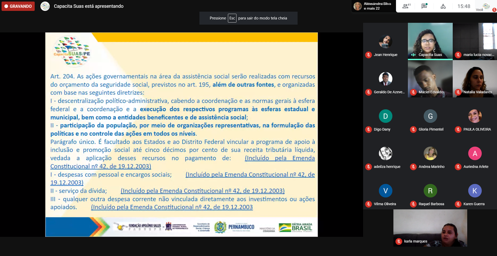Click the Capacita Suas presenter avatar icon

[x=45, y=6]
